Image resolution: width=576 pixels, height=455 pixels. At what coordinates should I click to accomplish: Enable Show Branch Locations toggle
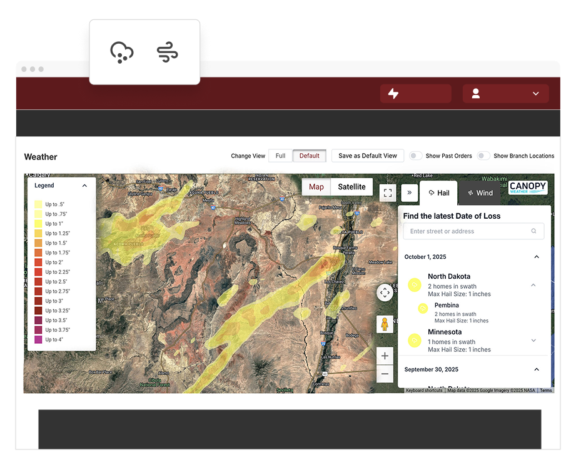(x=483, y=156)
